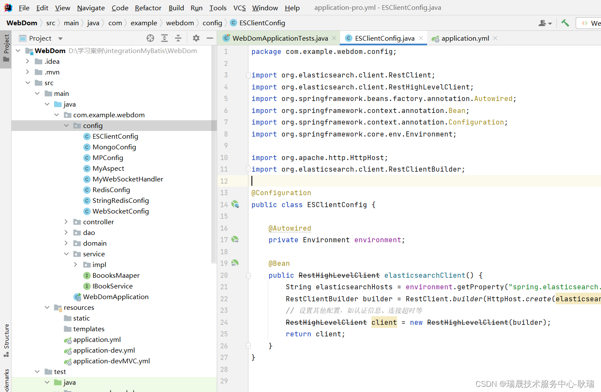Expand the .mvn folder

[27, 72]
